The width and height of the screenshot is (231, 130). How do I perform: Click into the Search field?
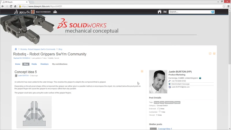click(x=190, y=12)
